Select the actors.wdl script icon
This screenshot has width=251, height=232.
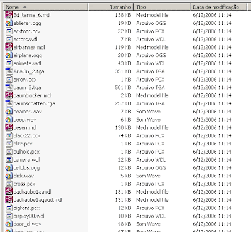point(9,39)
